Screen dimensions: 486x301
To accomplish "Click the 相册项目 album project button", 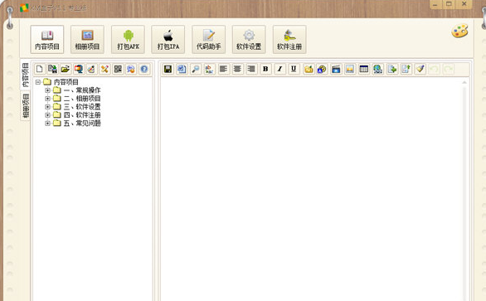I will coord(87,39).
